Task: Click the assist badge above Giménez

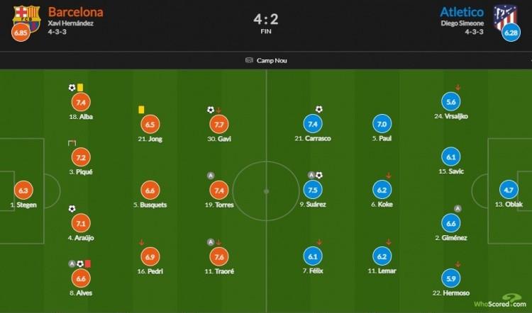Action: point(458,209)
